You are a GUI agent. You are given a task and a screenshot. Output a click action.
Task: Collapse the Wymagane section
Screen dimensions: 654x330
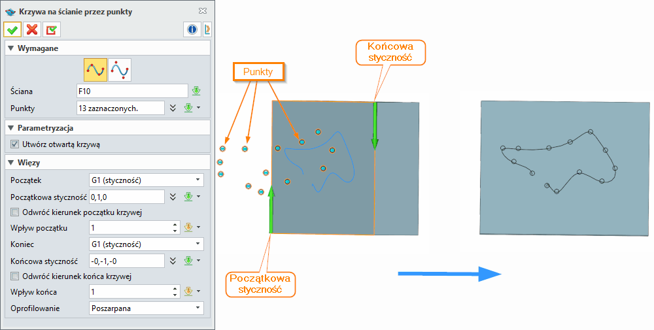[x=10, y=49]
